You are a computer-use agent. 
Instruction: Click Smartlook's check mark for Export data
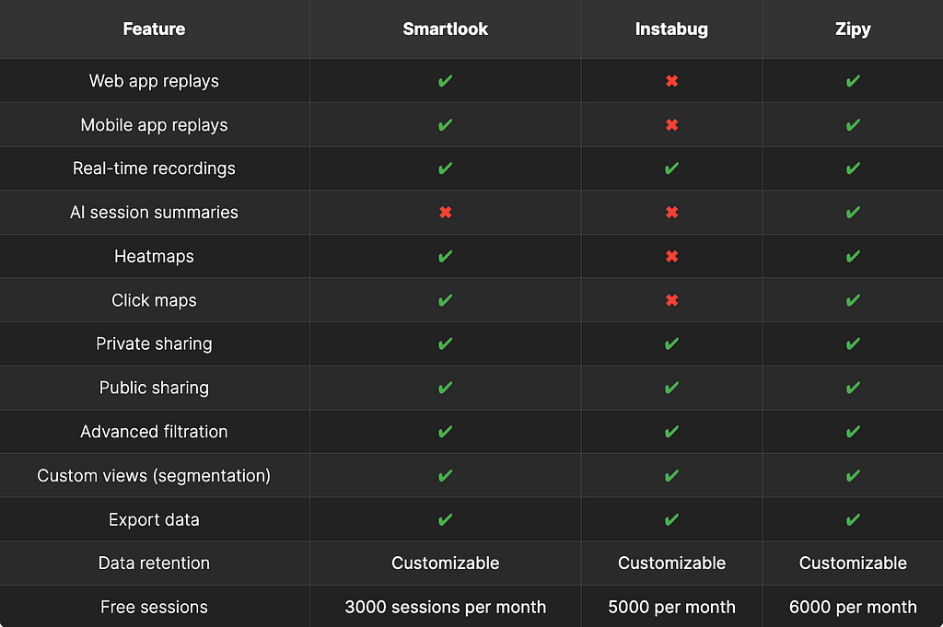pyautogui.click(x=445, y=519)
